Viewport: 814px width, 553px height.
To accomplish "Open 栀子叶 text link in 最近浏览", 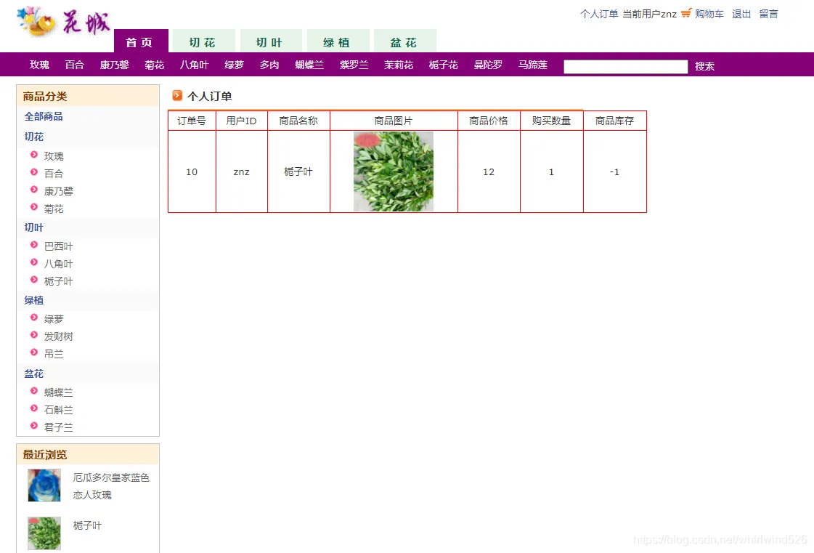I will (87, 525).
